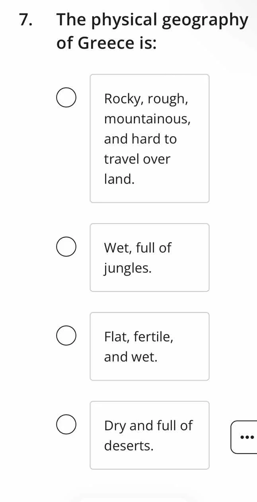The height and width of the screenshot is (502, 257).
Task: Select the radio button for "Rocky, rough, mountainous"
Action: pyautogui.click(x=66, y=99)
